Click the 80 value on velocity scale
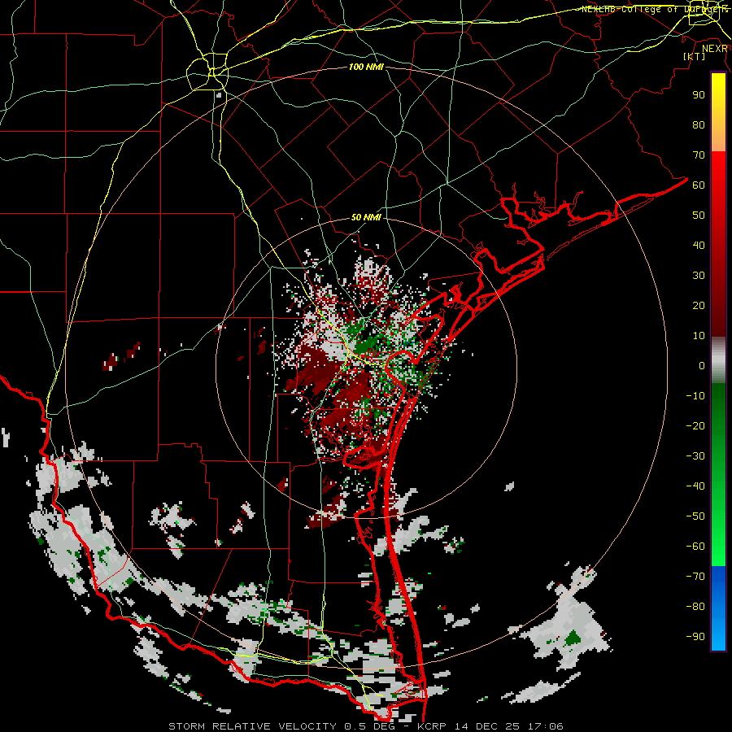Screen dimensions: 732x732 point(699,125)
